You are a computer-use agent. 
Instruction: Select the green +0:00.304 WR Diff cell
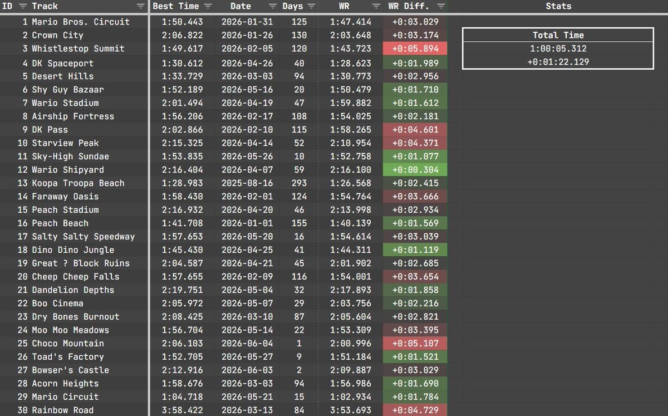click(415, 170)
